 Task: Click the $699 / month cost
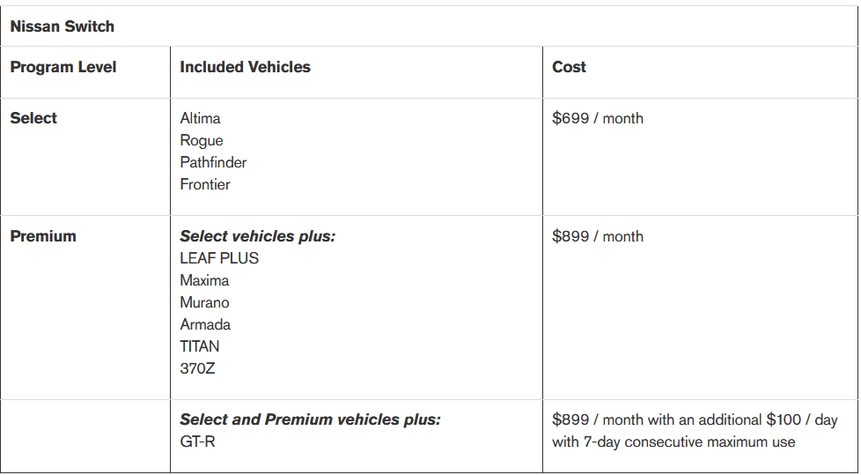click(x=598, y=118)
